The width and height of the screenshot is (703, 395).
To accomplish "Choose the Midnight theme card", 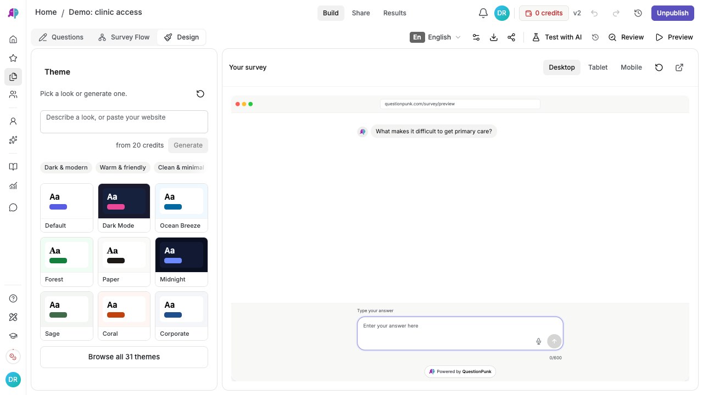I will pyautogui.click(x=181, y=262).
